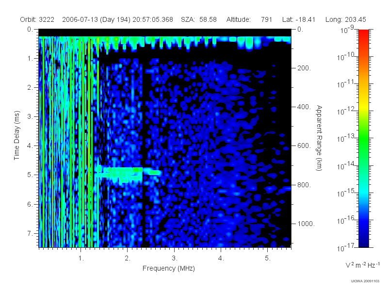
Task: Click the UIOWA 20091103 credit text
Action: pos(365,281)
